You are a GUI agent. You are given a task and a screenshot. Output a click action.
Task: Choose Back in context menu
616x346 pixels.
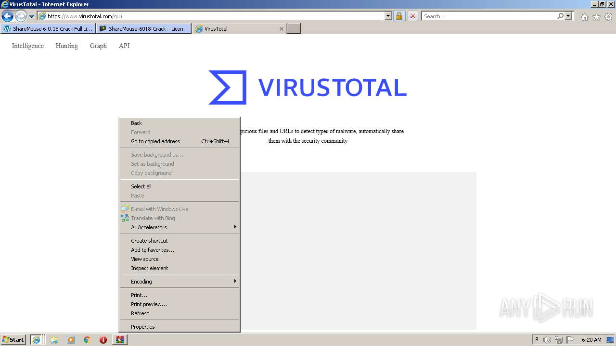click(x=180, y=123)
